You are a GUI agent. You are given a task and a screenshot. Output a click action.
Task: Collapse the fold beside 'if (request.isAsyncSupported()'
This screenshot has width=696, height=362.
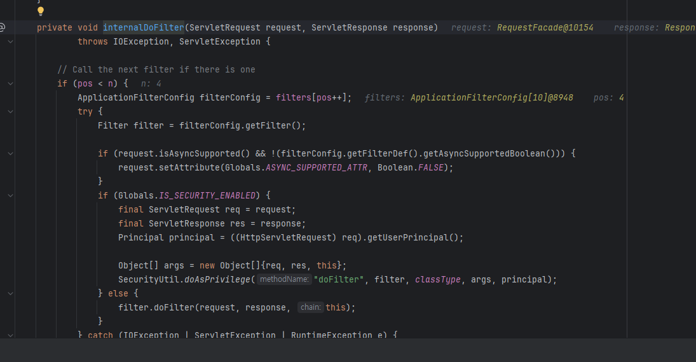click(x=10, y=154)
